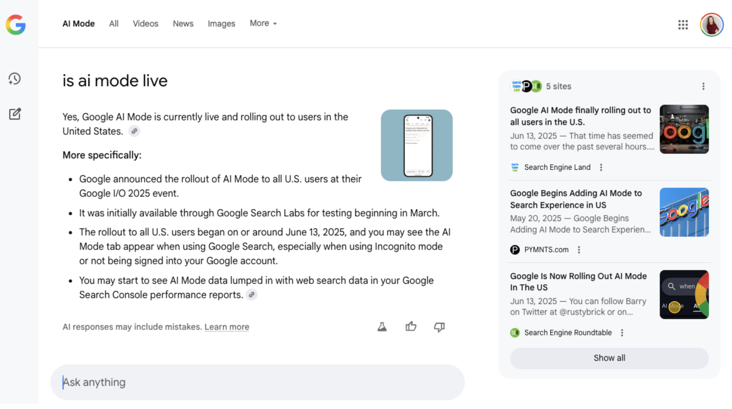The height and width of the screenshot is (409, 732).
Task: Click the Search Engine Roundtable favicon
Action: 515,333
